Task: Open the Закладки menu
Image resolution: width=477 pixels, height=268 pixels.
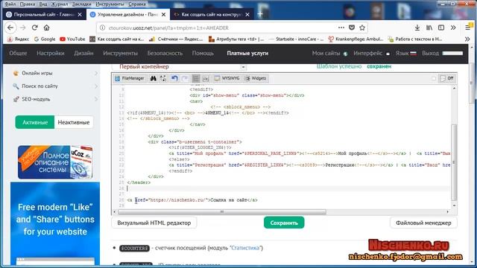Action: pos(81,4)
